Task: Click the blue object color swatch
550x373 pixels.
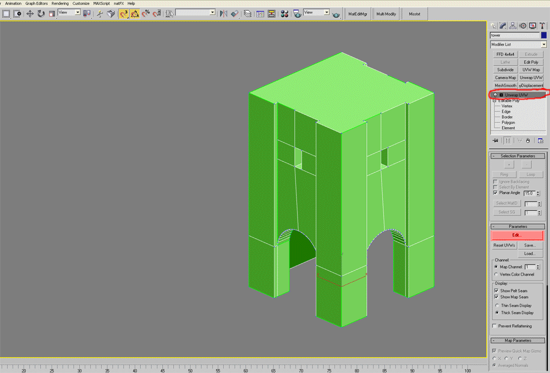Action: click(543, 35)
